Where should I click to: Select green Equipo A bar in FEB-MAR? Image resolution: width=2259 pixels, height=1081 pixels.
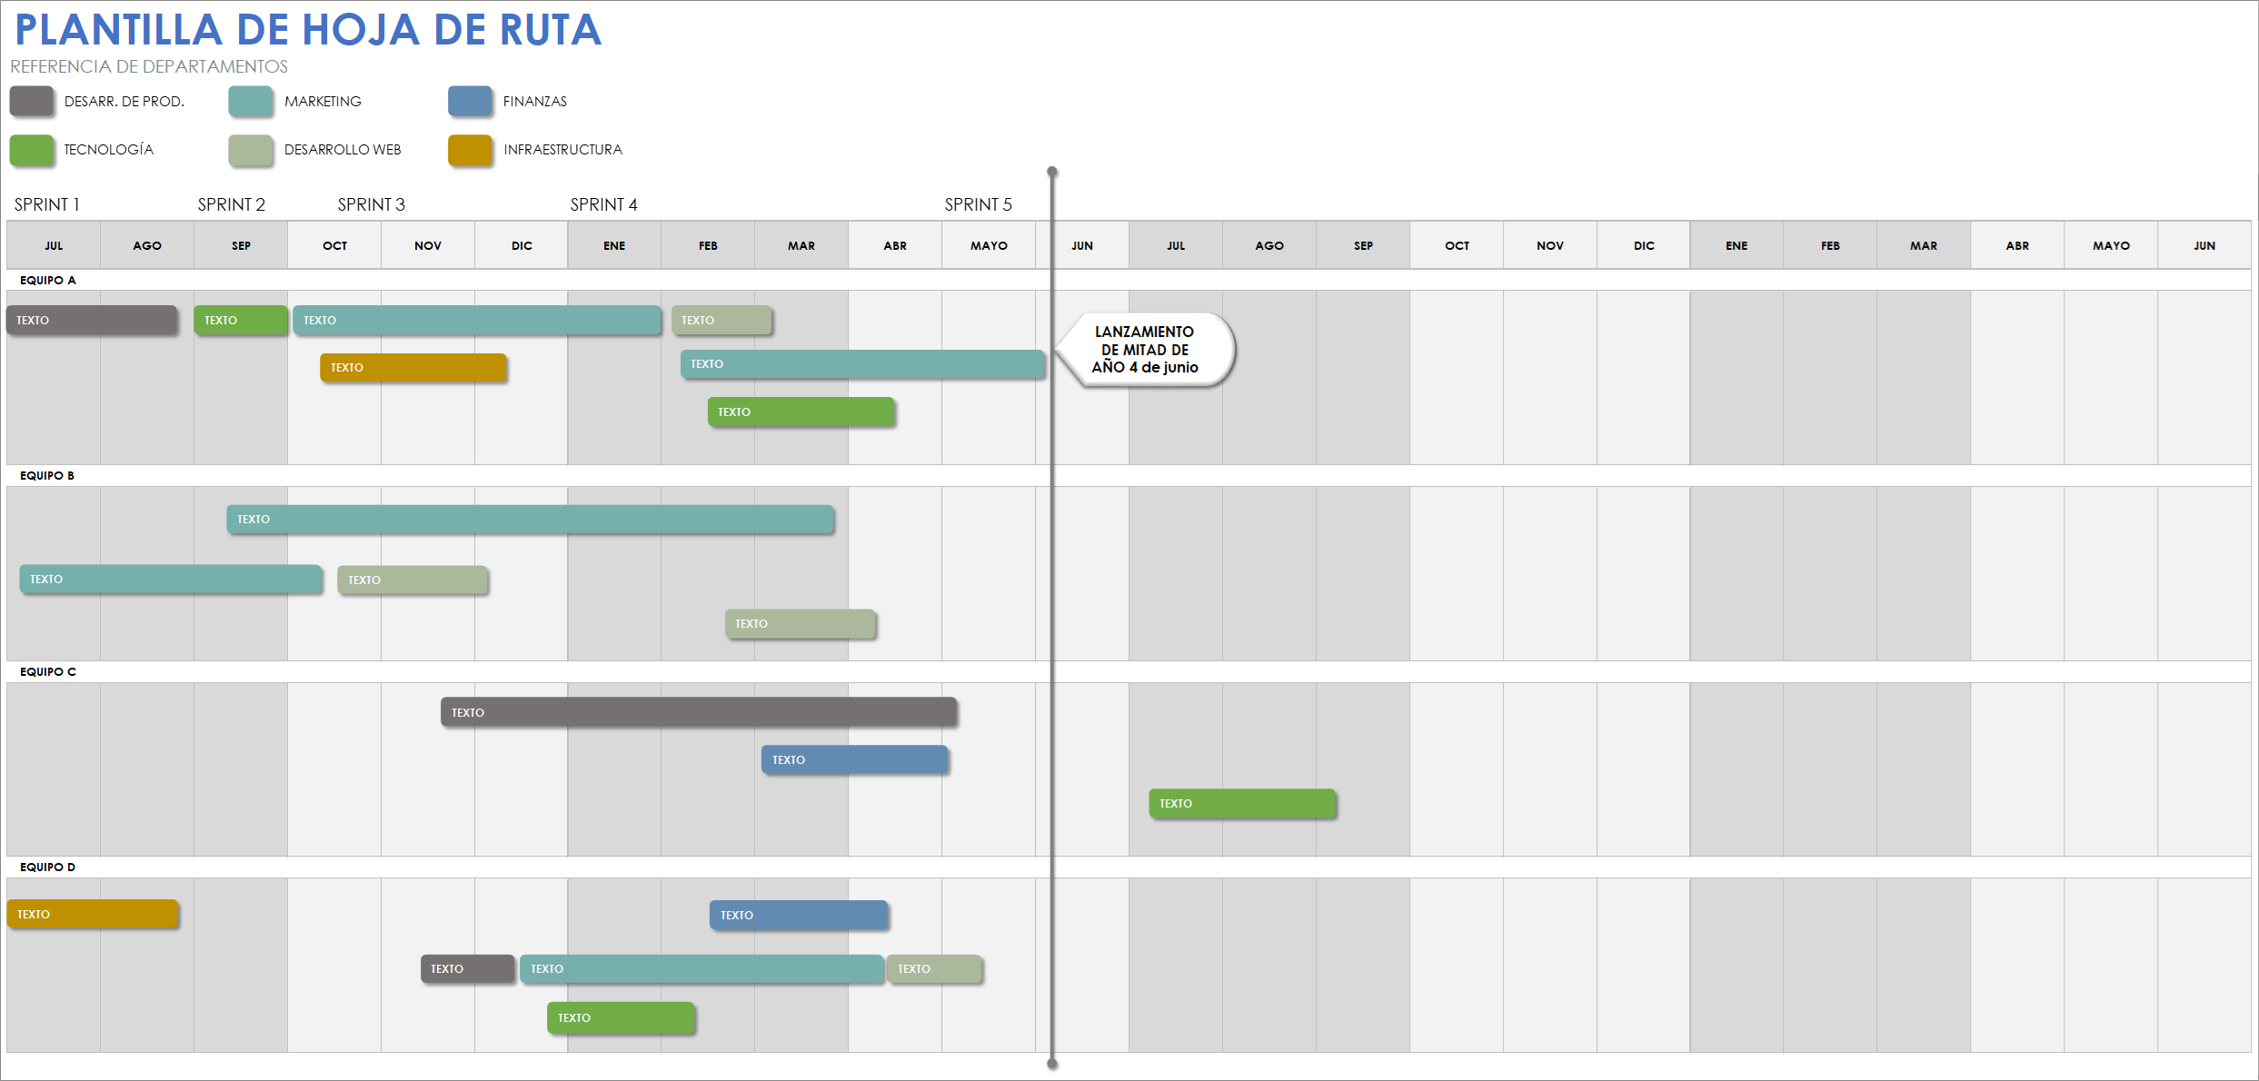pos(801,412)
